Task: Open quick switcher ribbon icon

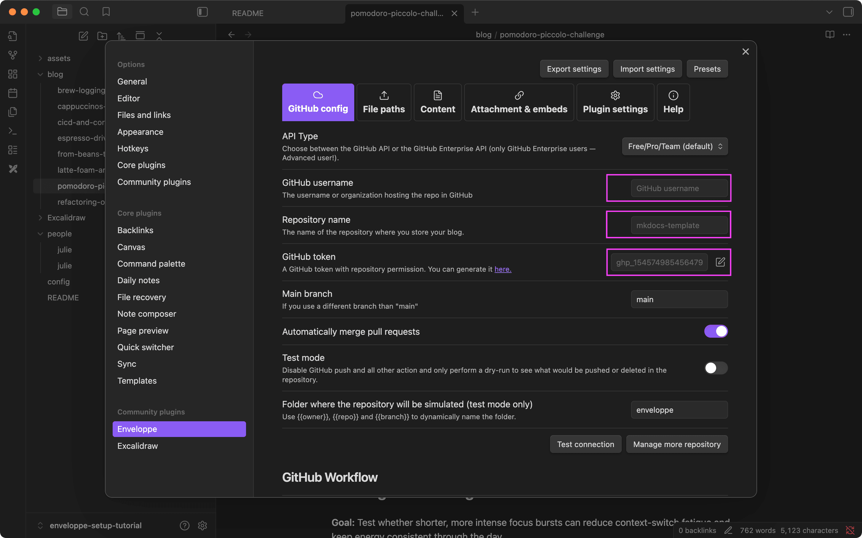Action: coord(13,36)
